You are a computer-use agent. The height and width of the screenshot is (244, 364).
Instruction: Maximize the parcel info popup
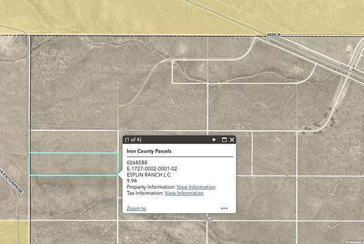(x=224, y=140)
